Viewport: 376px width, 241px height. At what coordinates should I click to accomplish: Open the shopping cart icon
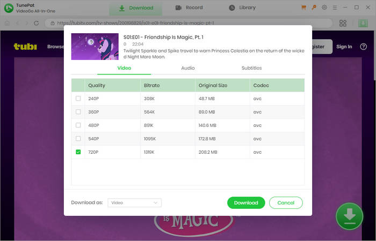[x=303, y=7]
